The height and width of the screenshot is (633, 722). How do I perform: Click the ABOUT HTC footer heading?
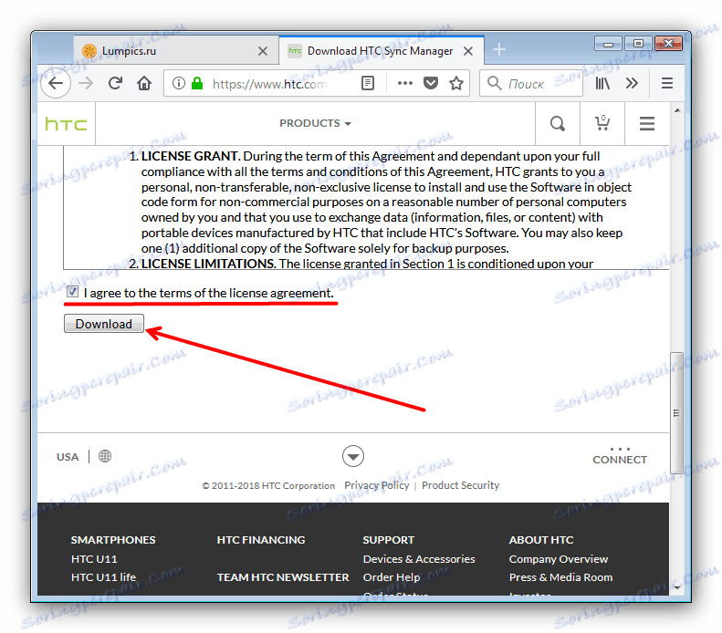click(541, 540)
